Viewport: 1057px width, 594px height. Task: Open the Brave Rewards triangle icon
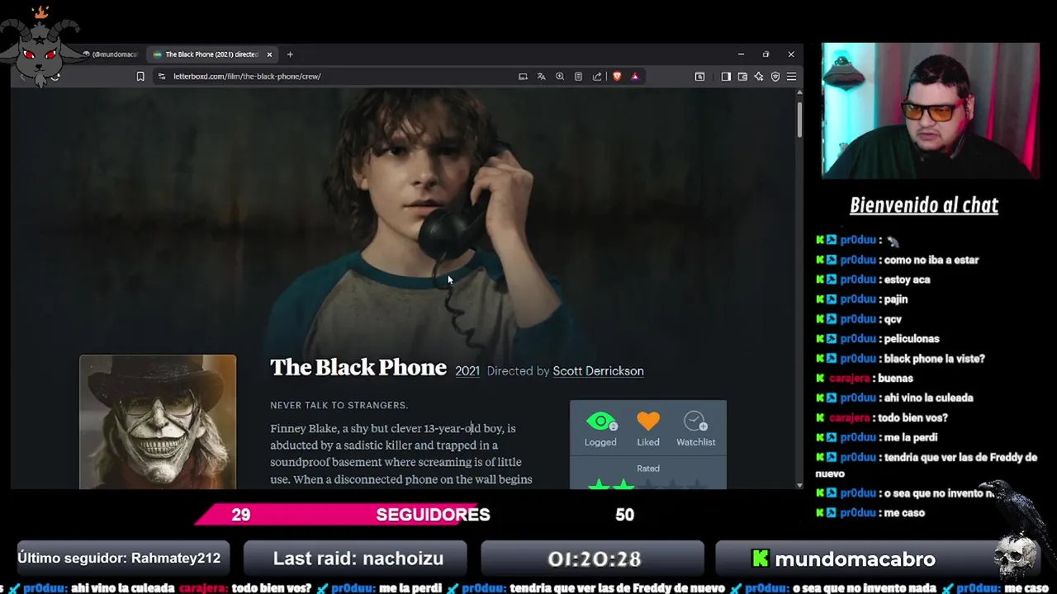point(635,77)
